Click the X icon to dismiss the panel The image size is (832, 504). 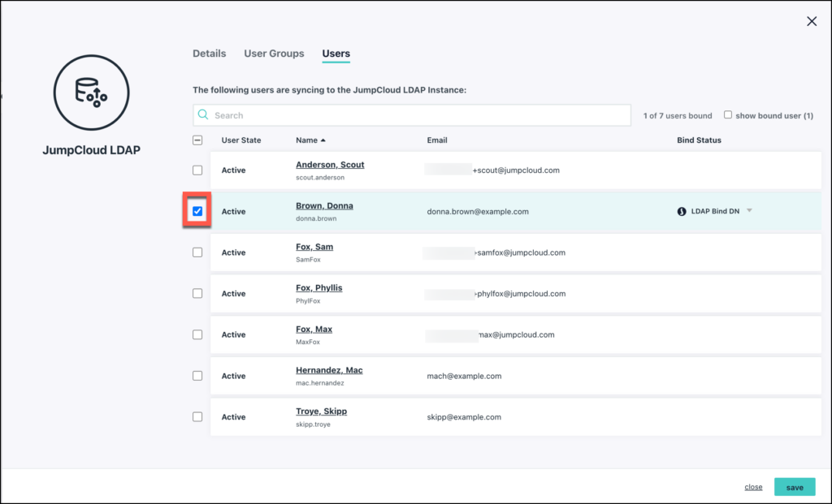pyautogui.click(x=811, y=21)
